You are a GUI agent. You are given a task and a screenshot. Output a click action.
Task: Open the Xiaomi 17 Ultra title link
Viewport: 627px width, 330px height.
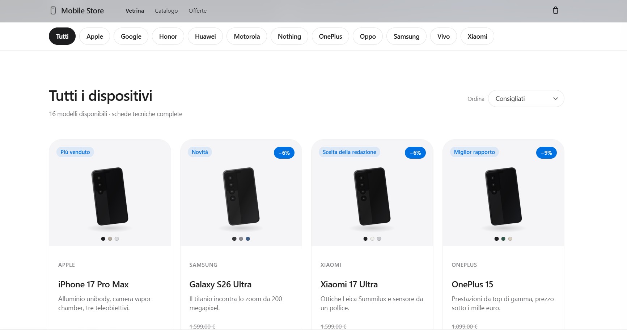click(x=349, y=284)
